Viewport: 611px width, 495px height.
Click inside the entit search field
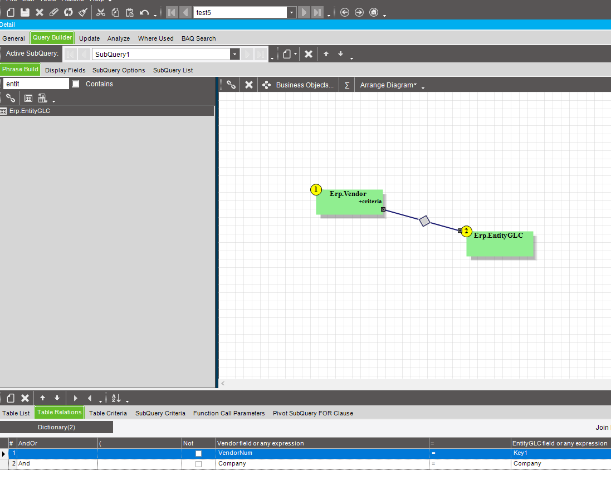point(36,84)
